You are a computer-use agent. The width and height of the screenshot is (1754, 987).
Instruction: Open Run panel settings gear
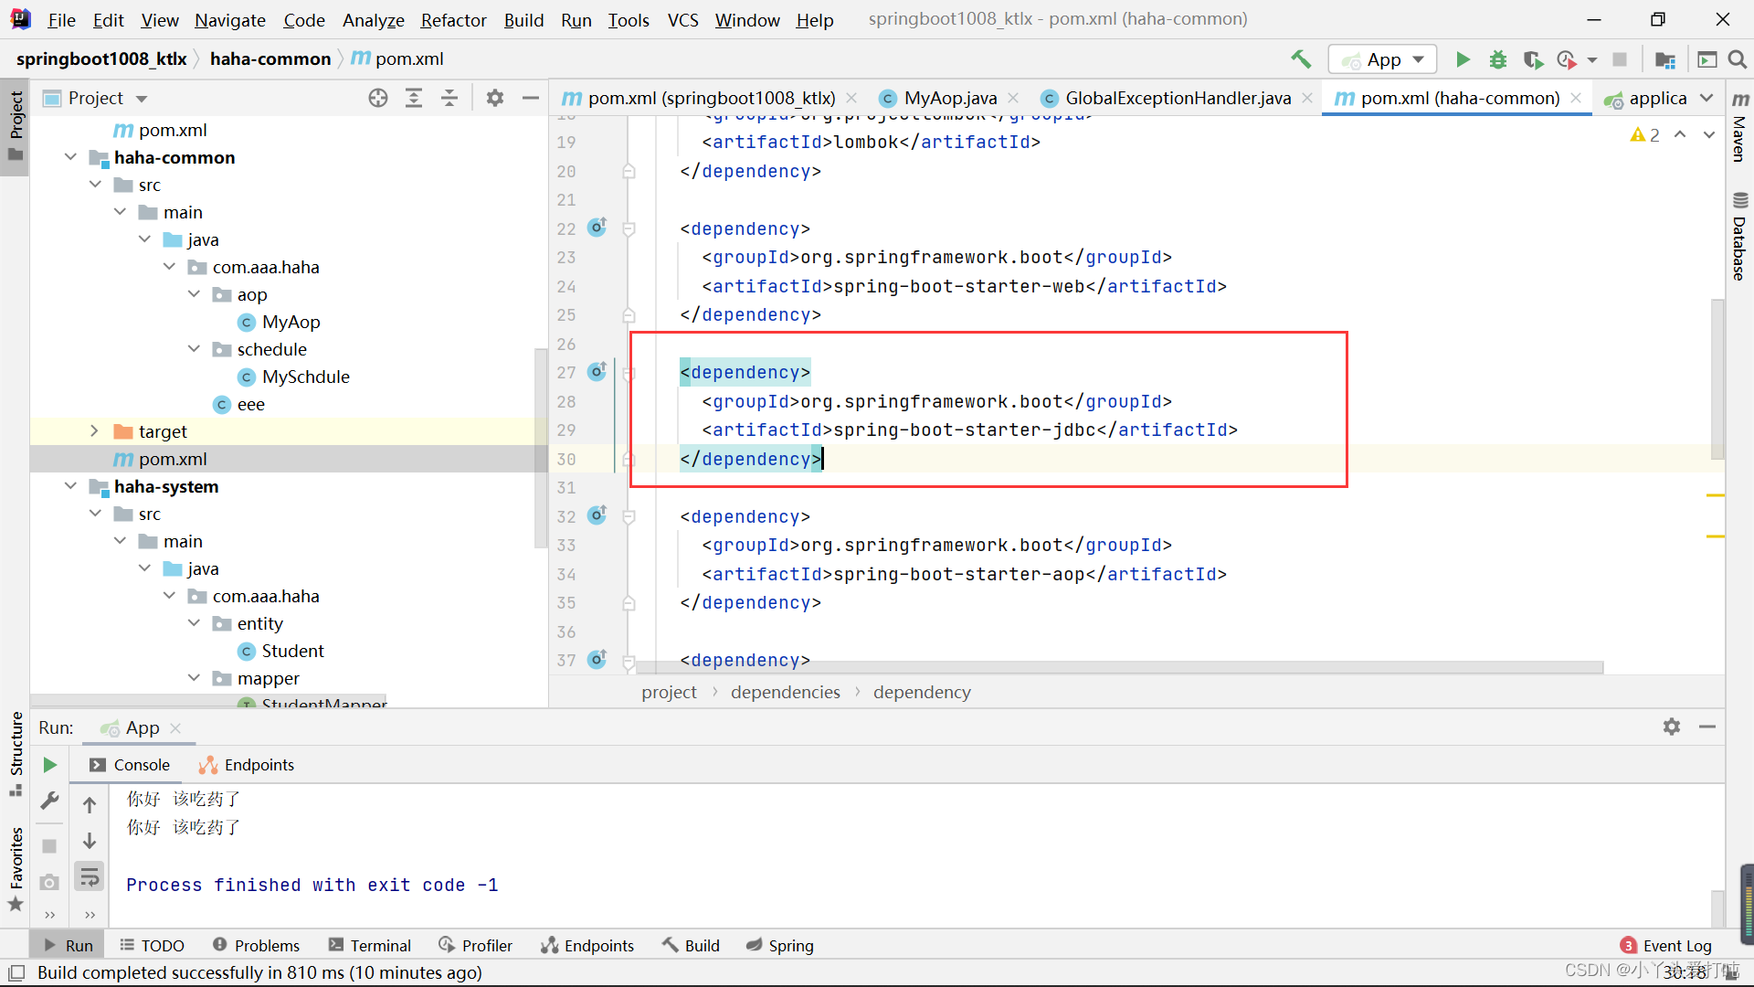tap(1672, 727)
